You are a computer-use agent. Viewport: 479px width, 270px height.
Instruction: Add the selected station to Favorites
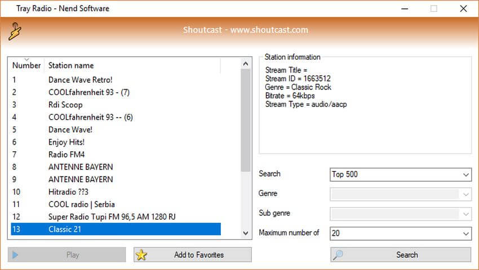(x=193, y=255)
